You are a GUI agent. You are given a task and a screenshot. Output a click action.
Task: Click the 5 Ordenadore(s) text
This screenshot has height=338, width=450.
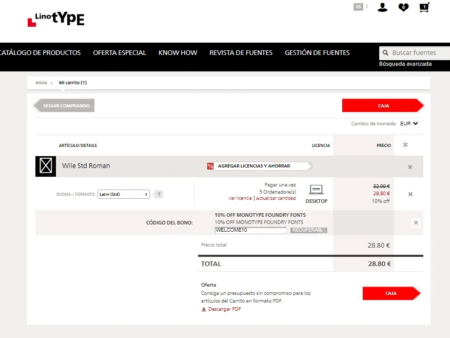click(x=278, y=192)
